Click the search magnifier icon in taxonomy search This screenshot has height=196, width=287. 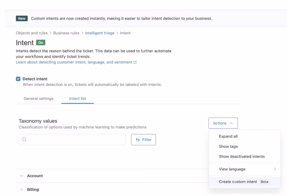(24, 140)
